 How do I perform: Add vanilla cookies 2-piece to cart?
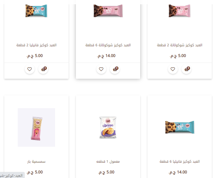43,69
